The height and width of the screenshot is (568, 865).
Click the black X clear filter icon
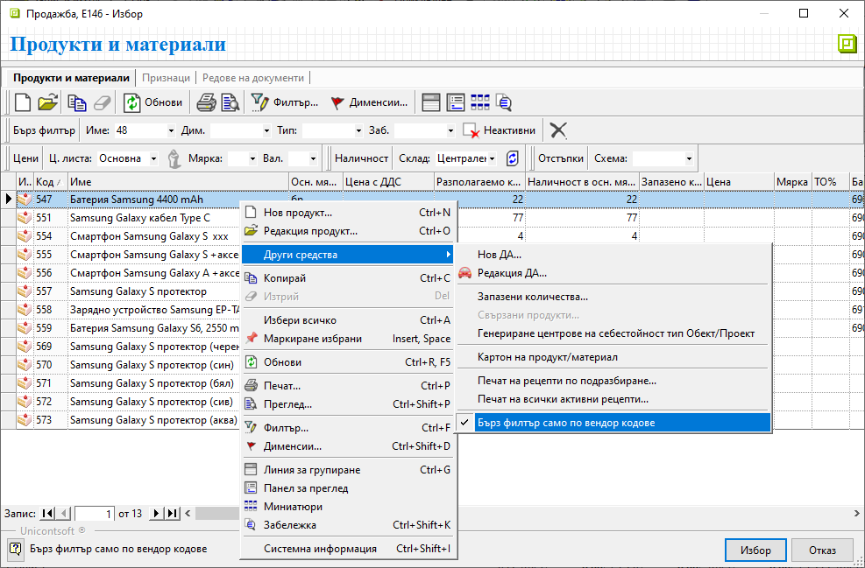(x=558, y=130)
